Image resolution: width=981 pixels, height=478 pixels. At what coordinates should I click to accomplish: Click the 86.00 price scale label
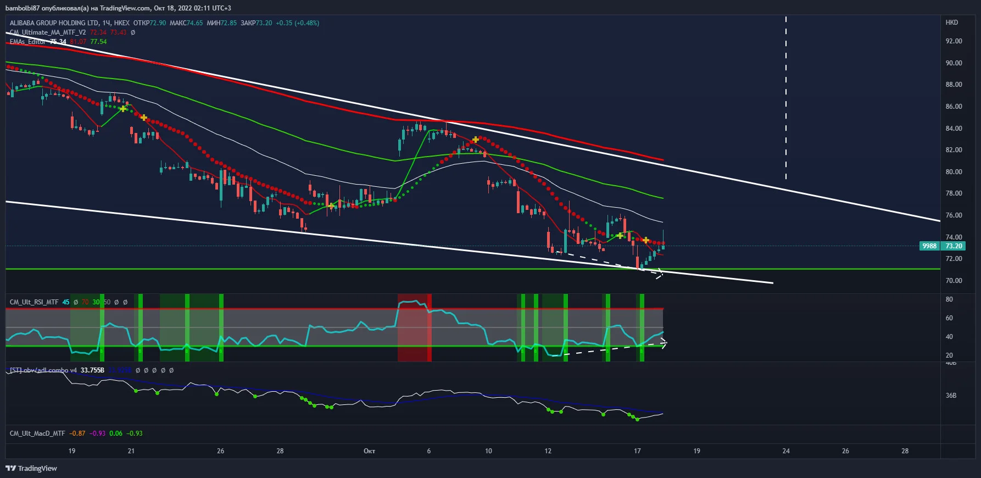tap(954, 107)
